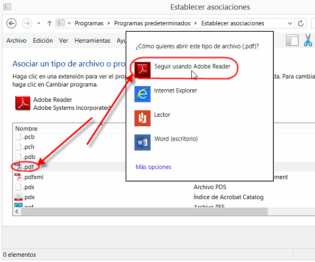Image resolution: width=315 pixels, height=262 pixels.
Task: Expand the arrow after Programas predeterminados
Action: pyautogui.click(x=196, y=23)
